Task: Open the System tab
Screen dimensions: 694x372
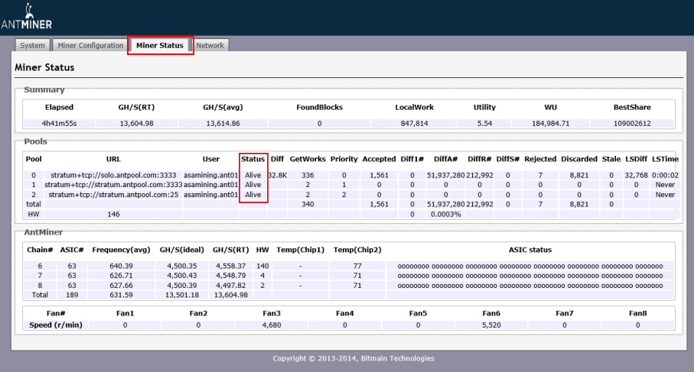Action: tap(32, 45)
